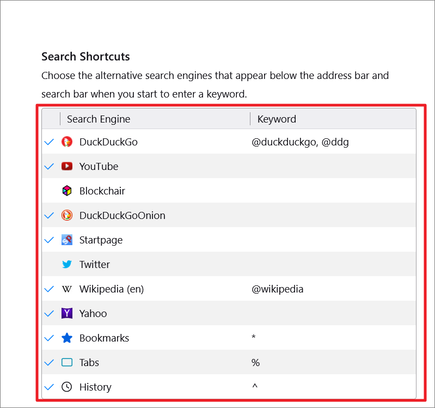Click the percent keyword for Tabs
This screenshot has height=408, width=435.
(x=255, y=362)
